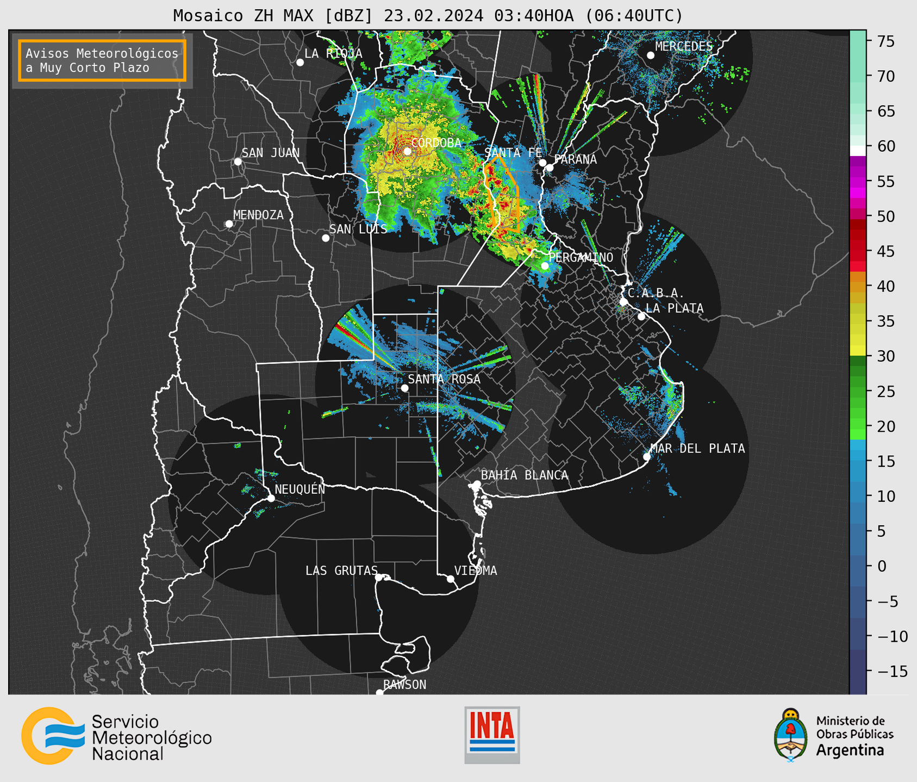
Task: Click the LAS GRUTAS city marker dot
Action: (379, 577)
